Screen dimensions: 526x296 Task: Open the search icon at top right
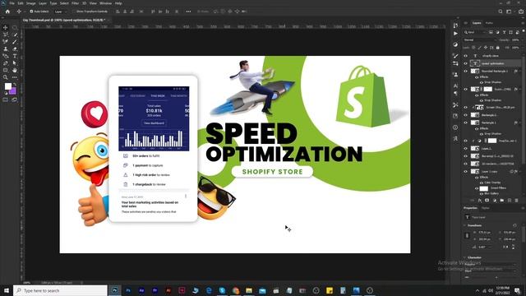coord(501,12)
